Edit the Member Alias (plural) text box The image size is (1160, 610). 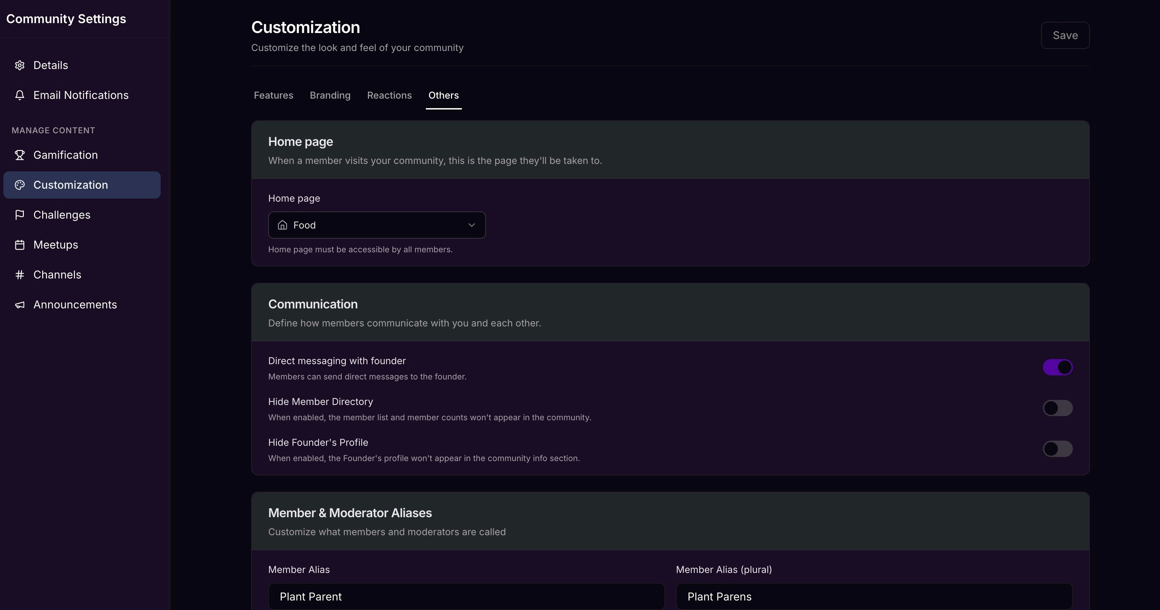point(874,596)
